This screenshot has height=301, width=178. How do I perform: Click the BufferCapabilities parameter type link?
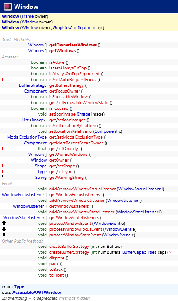[139, 252]
